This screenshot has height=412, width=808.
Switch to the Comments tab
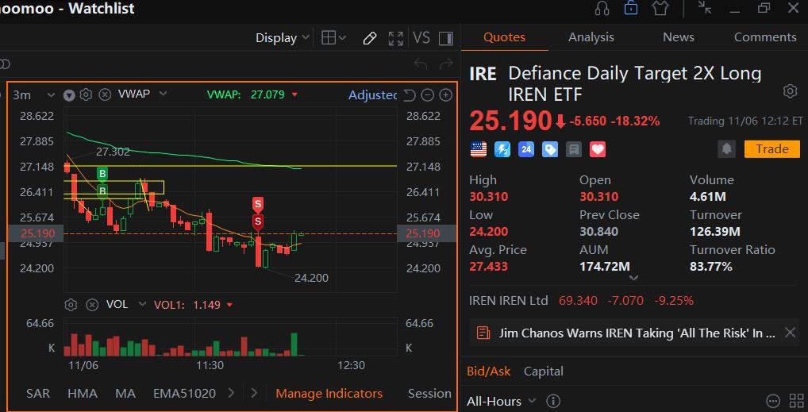(x=765, y=37)
